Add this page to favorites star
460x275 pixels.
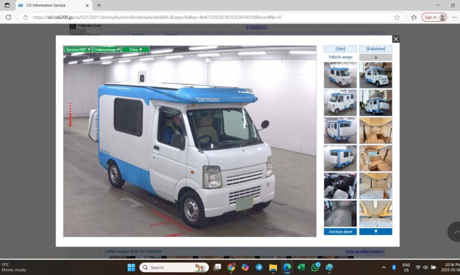click(x=397, y=17)
